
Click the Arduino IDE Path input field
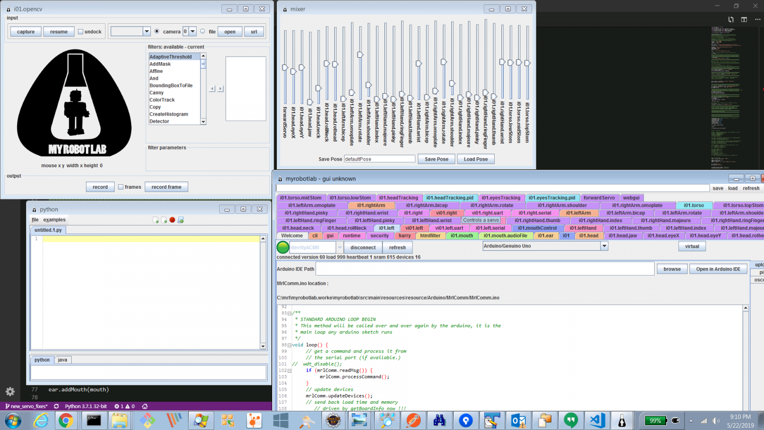pos(484,269)
